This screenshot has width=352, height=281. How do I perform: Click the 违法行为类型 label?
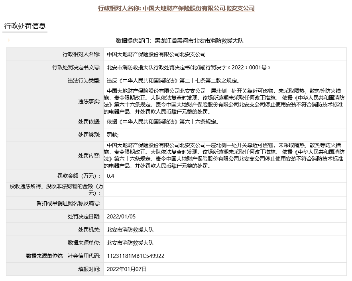pos(84,81)
